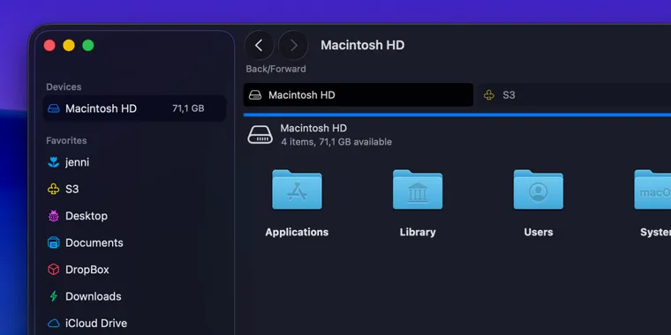Screen dimensions: 671x335
Task: Click the Favorites section header
Action: [x=66, y=140]
